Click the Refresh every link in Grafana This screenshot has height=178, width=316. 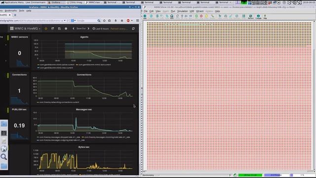pos(118,29)
